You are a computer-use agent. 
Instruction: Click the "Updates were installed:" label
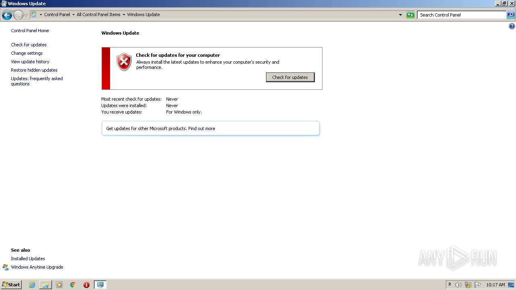tap(124, 106)
